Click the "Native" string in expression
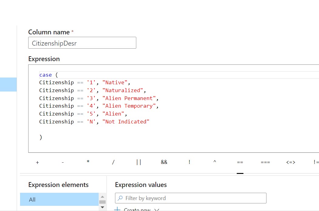This screenshot has width=319, height=211. click(115, 83)
